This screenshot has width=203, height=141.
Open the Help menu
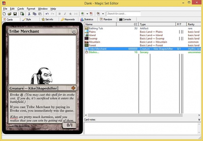53,9
